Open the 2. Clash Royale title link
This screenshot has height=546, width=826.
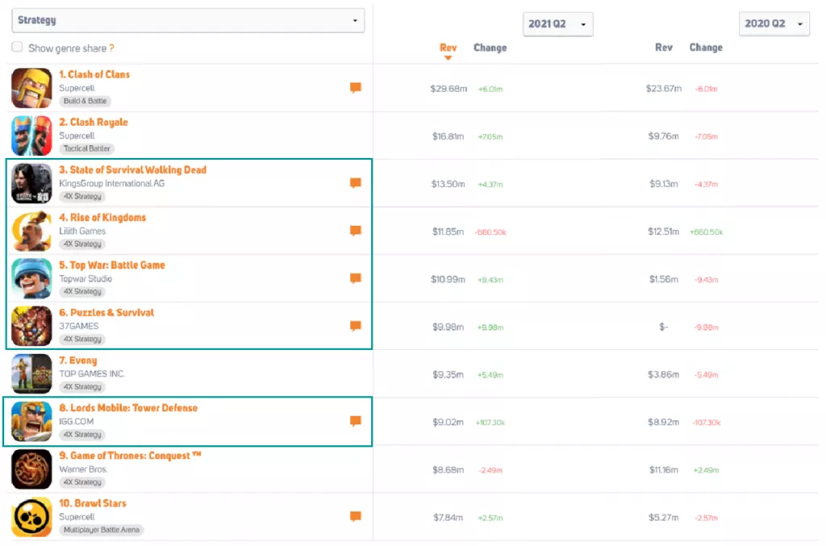coord(94,122)
